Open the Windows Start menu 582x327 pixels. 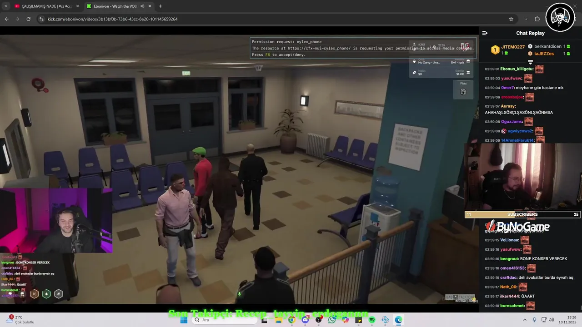[x=184, y=320]
